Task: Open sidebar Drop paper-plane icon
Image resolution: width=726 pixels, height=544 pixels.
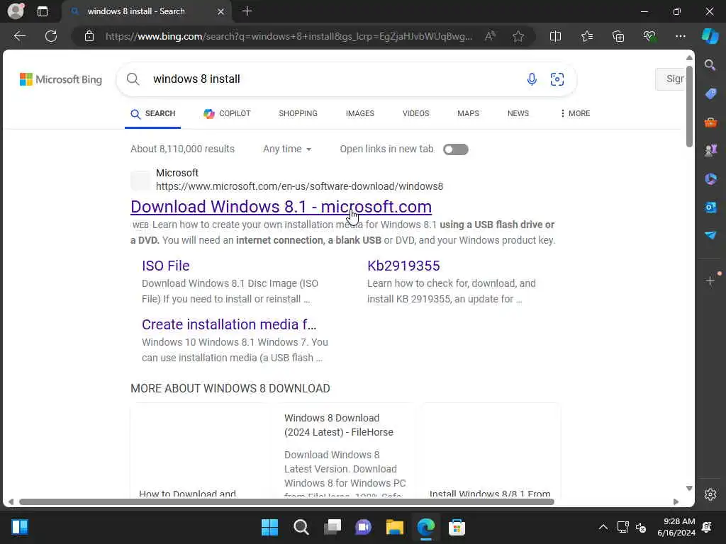Action: tap(710, 235)
